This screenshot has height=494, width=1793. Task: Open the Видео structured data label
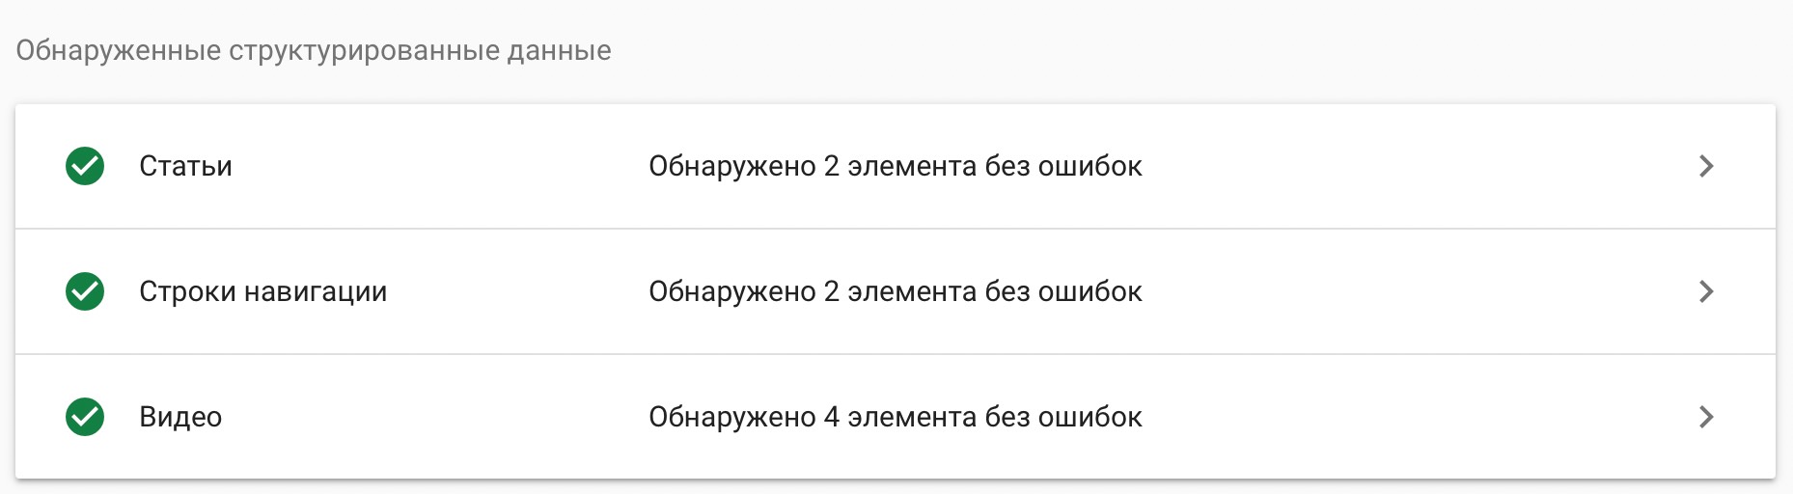pyautogui.click(x=180, y=417)
